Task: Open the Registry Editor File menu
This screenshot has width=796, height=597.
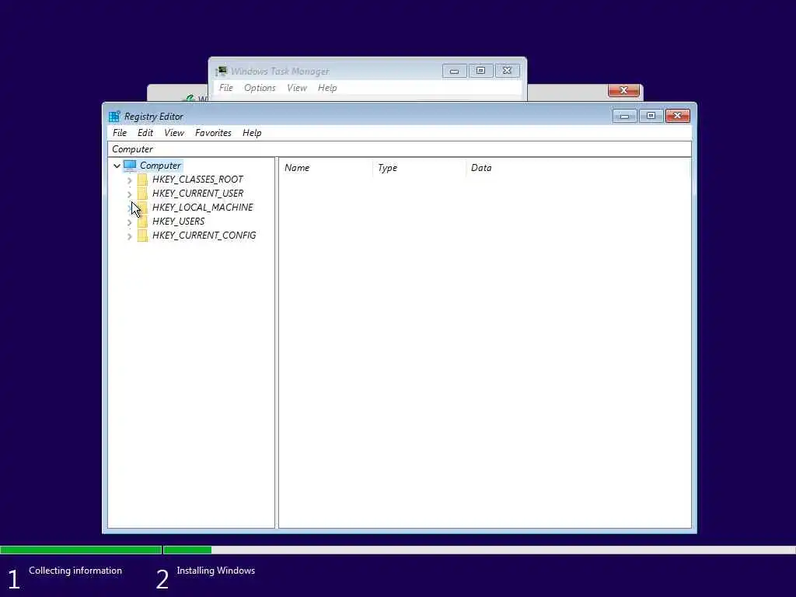Action: (x=120, y=133)
